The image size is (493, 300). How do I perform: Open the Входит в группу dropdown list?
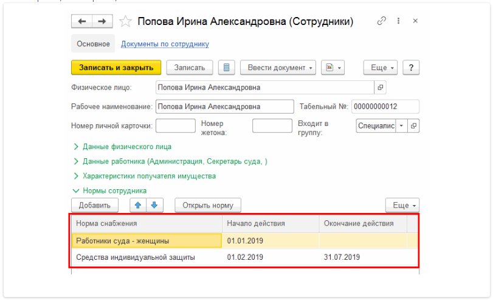[x=401, y=126]
